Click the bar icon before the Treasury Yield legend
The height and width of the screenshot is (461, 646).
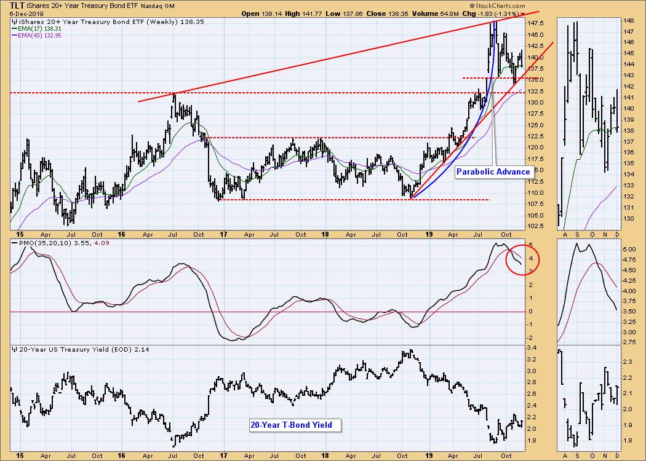pos(14,349)
